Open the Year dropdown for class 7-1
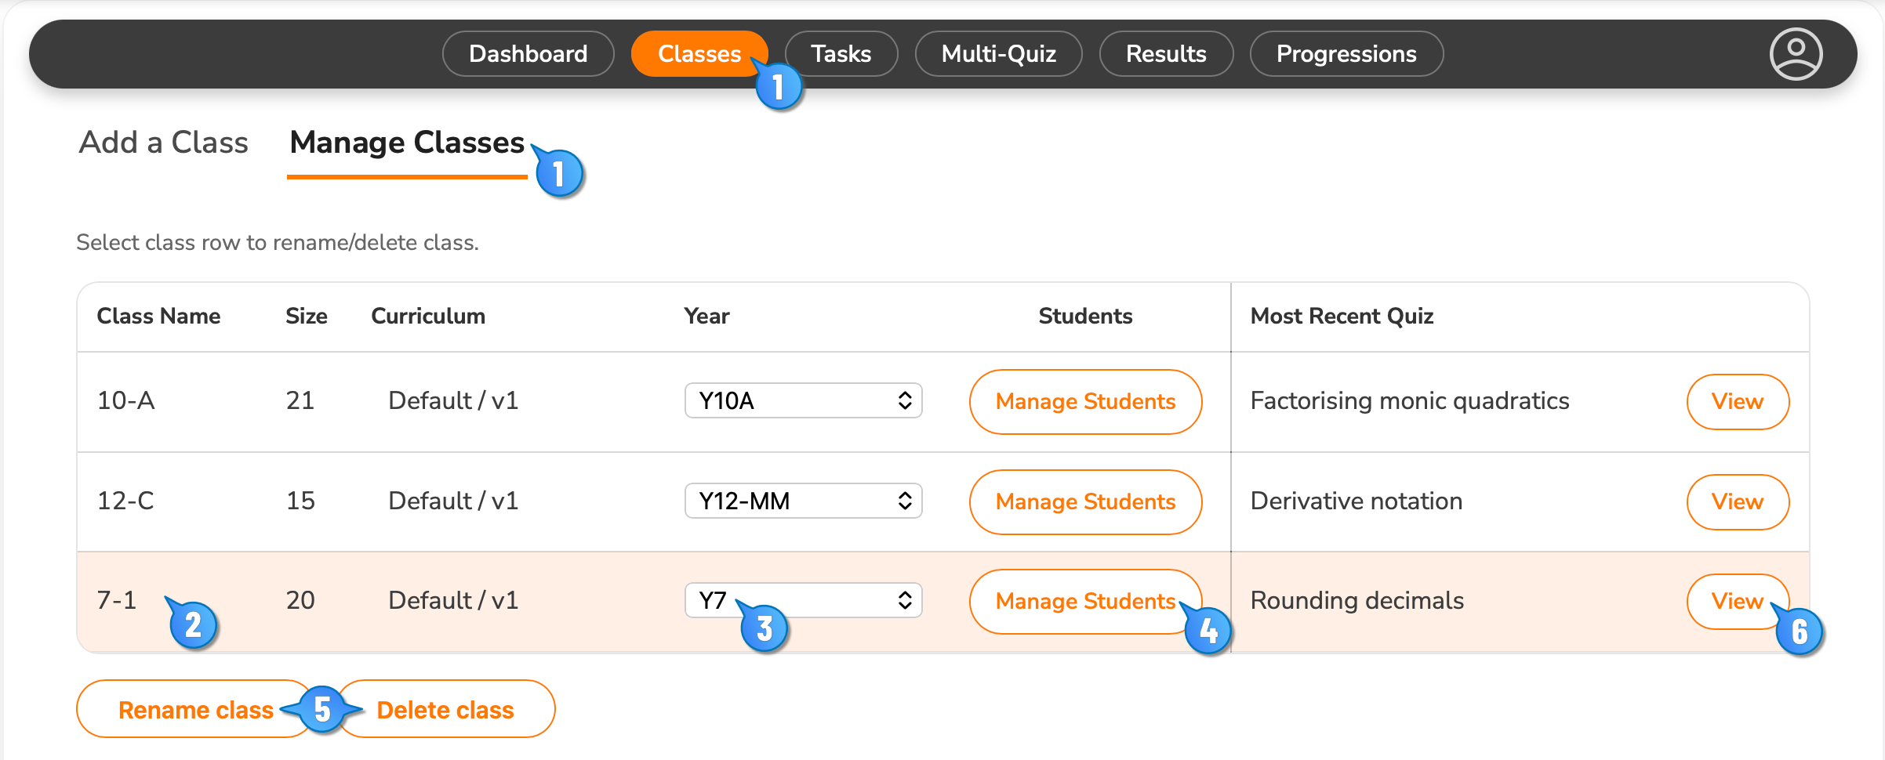The image size is (1885, 760). (x=803, y=600)
